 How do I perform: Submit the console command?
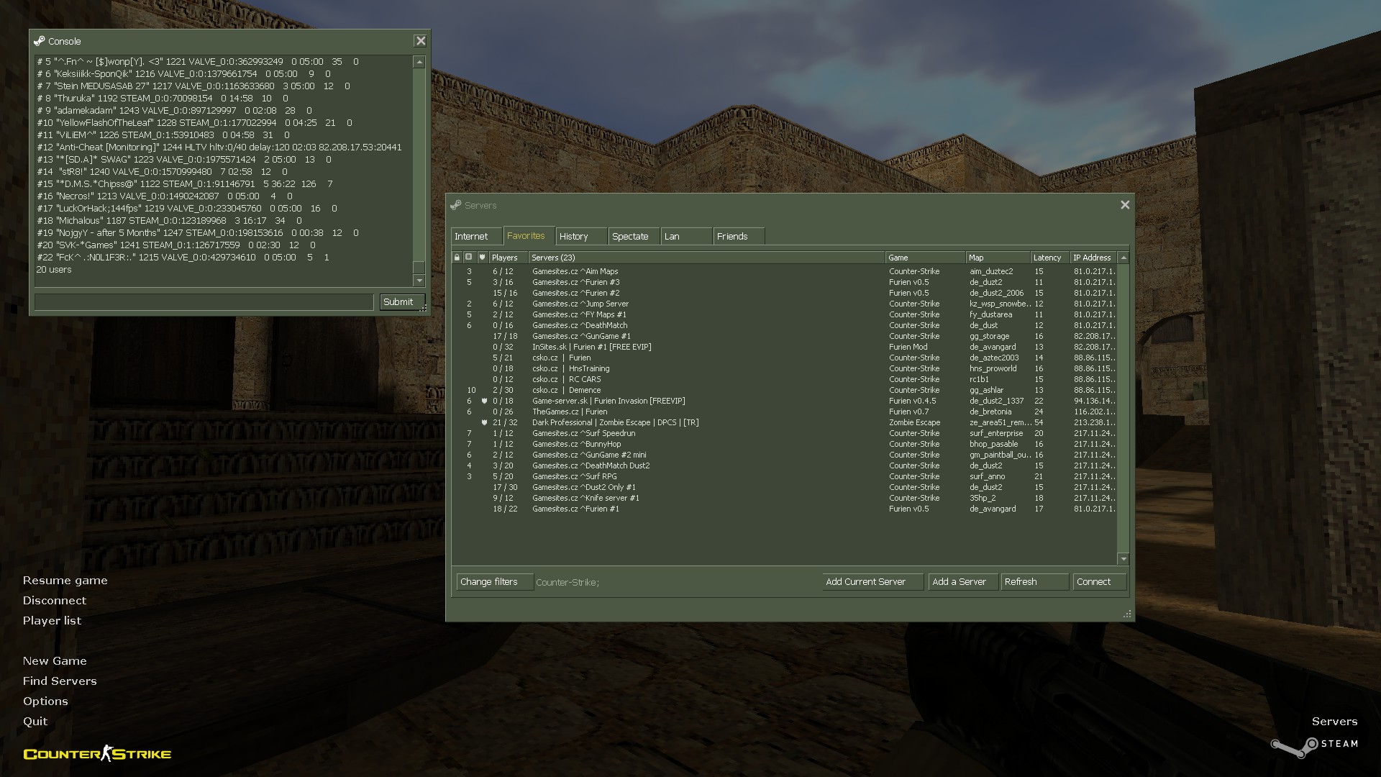tap(402, 301)
